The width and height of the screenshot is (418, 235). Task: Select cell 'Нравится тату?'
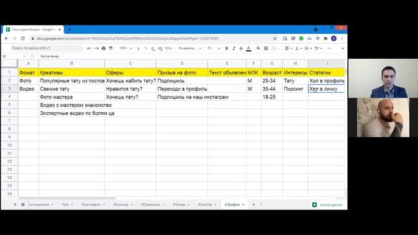(131, 89)
